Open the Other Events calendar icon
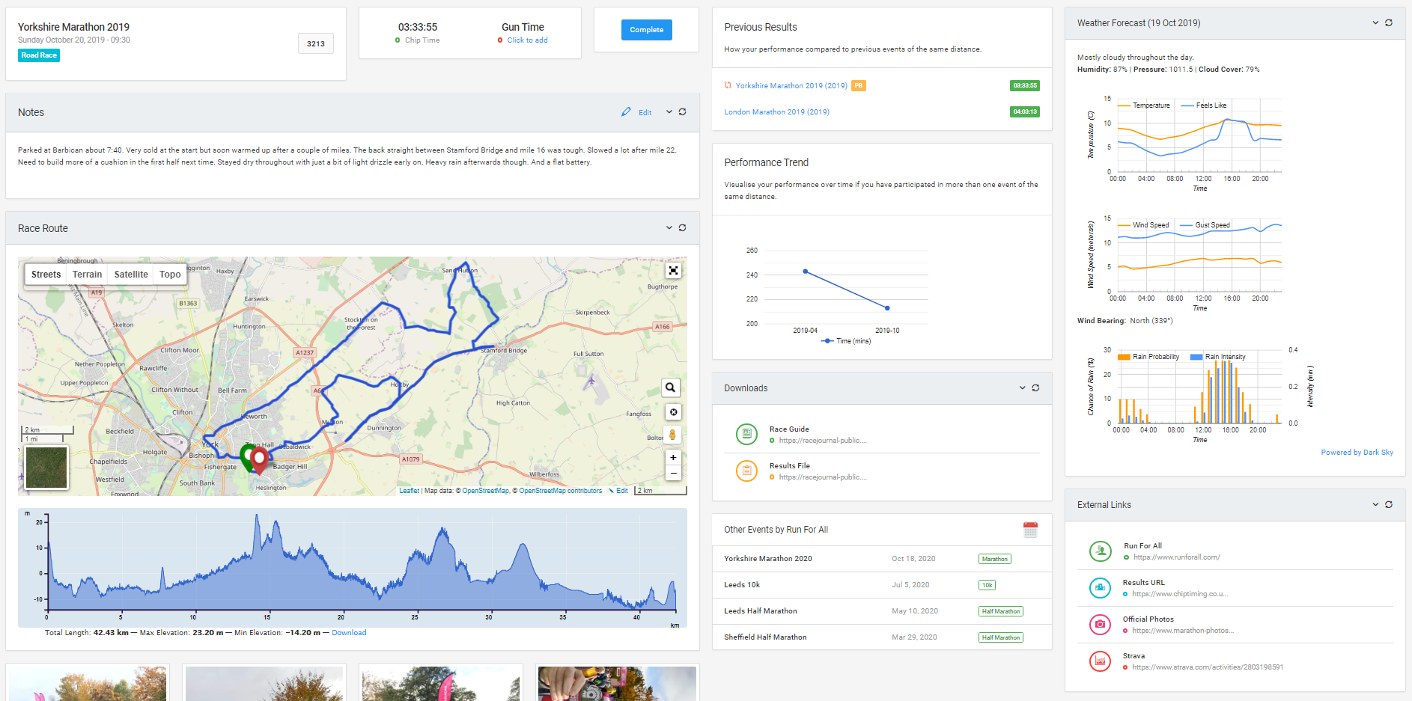The image size is (1412, 701). coord(1030,530)
